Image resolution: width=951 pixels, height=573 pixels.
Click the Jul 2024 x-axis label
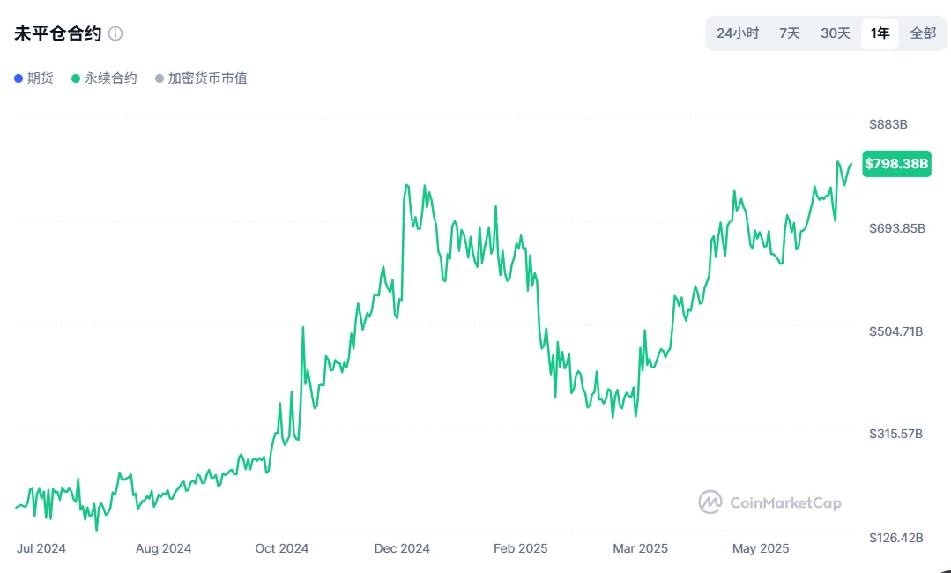pyautogui.click(x=41, y=548)
